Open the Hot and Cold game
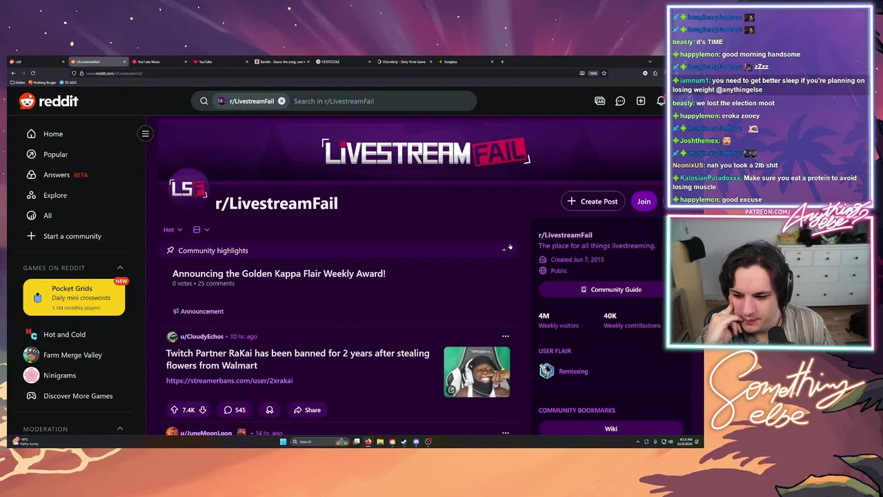Screen dimensions: 883x497 click(64, 335)
